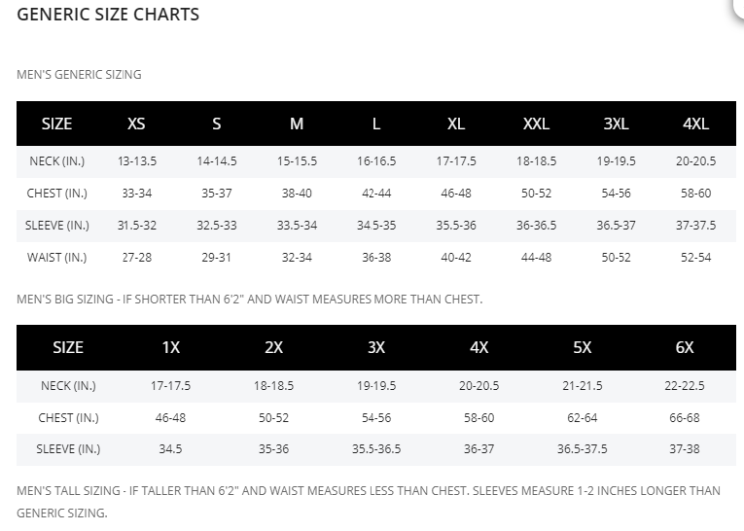Click the 13-13.5 neck measurement cell
744x531 pixels.
coord(136,161)
